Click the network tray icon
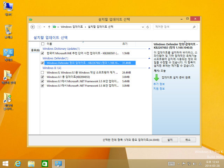Screen dimensions: 224x168 pyautogui.click(x=189, y=164)
